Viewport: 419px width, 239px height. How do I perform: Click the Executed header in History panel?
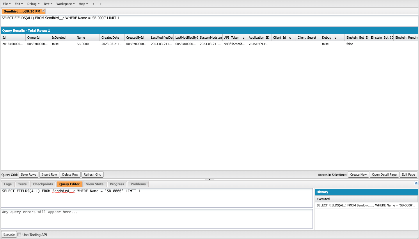(x=366, y=199)
